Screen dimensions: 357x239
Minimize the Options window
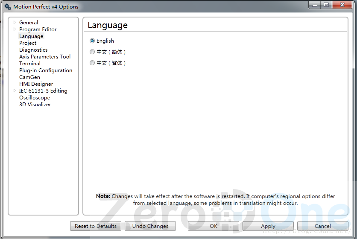point(315,5)
